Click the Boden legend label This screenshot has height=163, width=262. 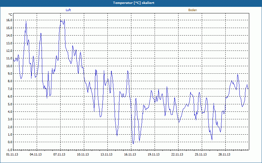pos(193,10)
